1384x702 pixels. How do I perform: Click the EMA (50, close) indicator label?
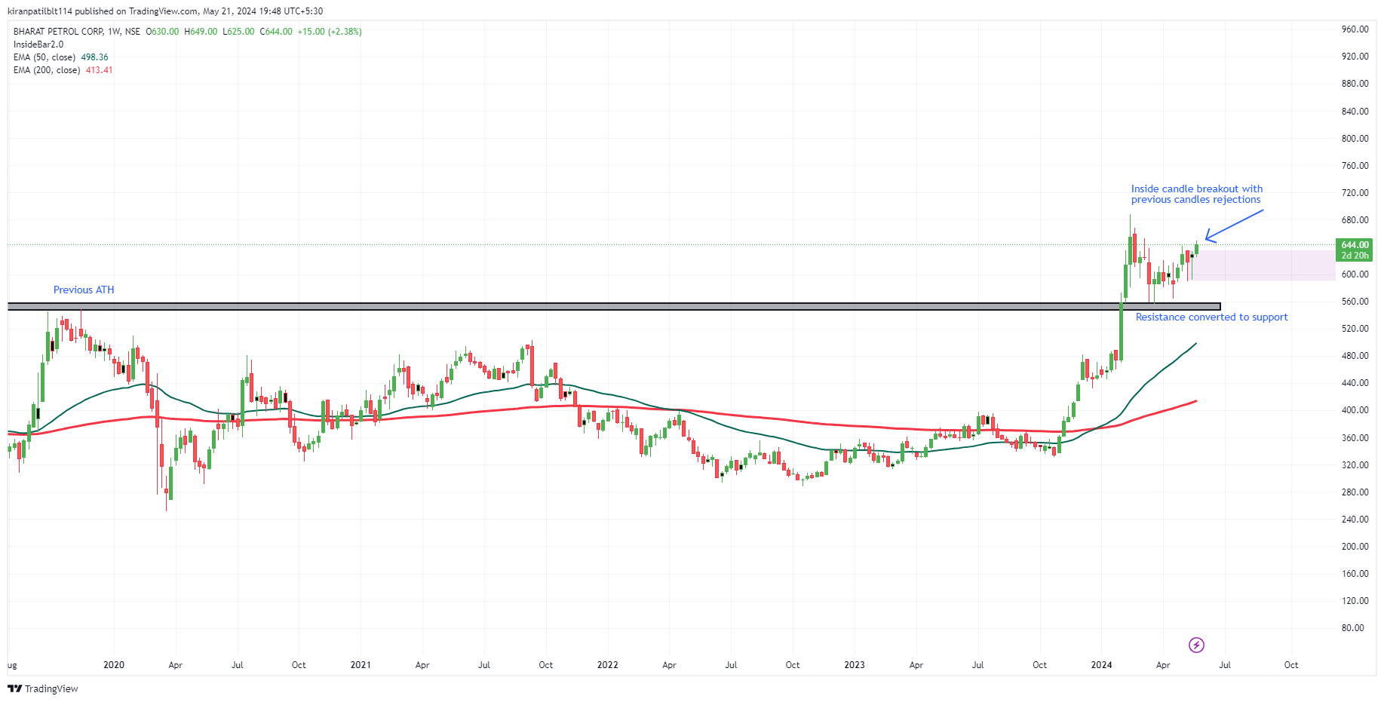pos(44,57)
